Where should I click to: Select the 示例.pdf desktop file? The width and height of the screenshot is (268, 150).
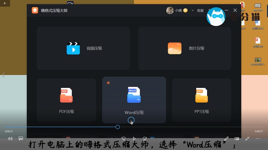point(258,43)
